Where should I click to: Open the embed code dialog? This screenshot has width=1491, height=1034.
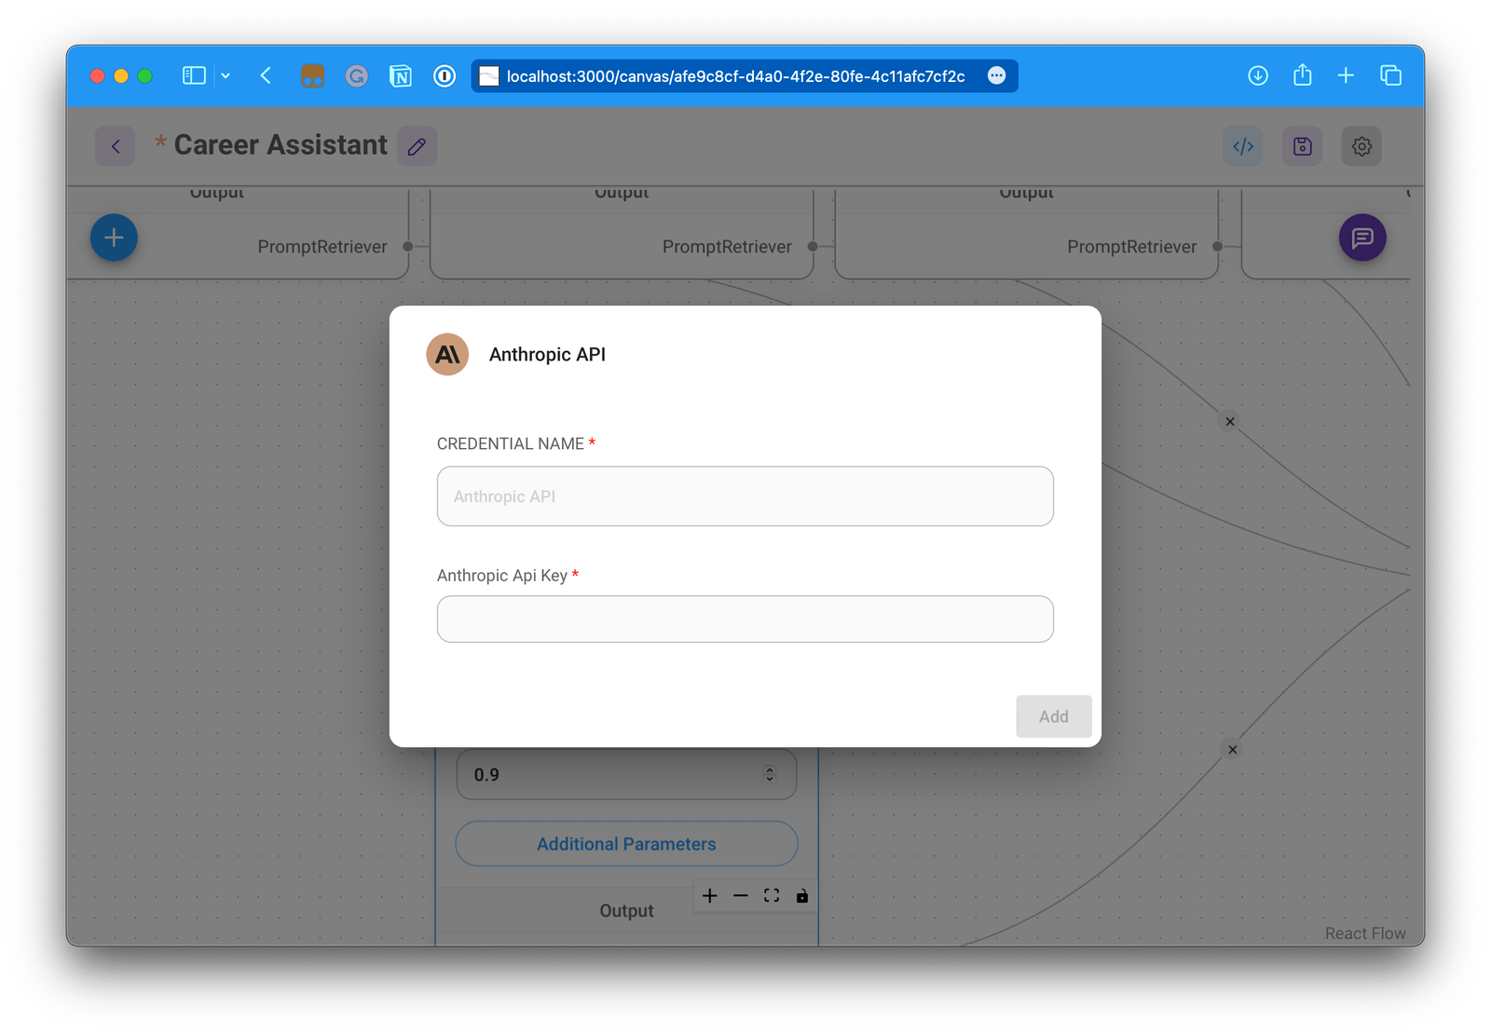(1243, 145)
